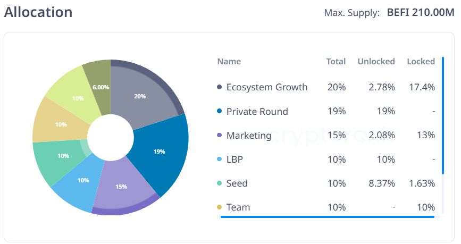Screen dimensions: 461x244
Task: Sort table by Name column header
Action: 229,62
